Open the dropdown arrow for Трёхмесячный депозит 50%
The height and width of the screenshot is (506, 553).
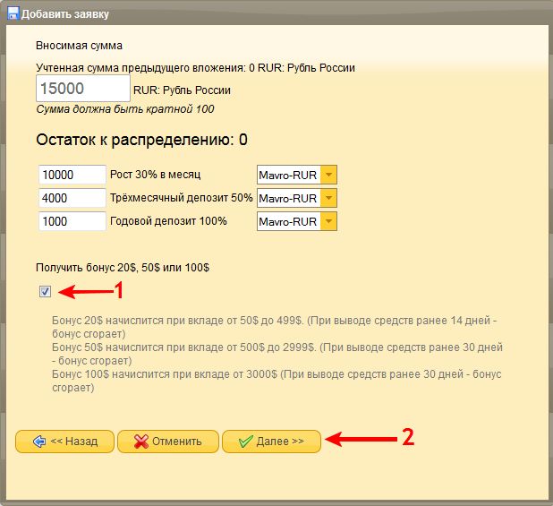click(x=328, y=198)
